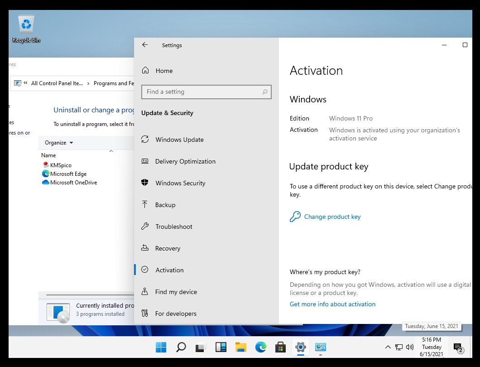Open the Organize dropdown in Control Panel
Viewport: 480px width, 367px height.
pyautogui.click(x=59, y=143)
